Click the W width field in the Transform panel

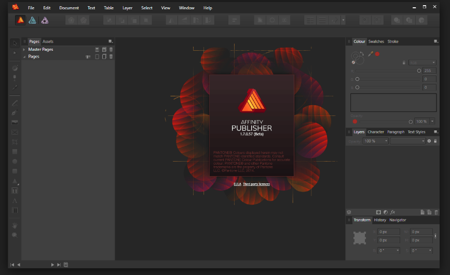tap(421, 231)
